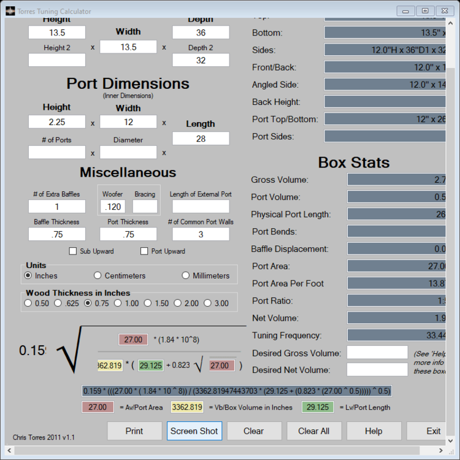
Task: Click the Port Ratio result field
Action: [397, 301]
